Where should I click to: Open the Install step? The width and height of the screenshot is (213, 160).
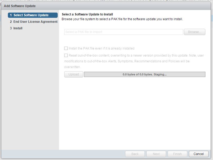pyautogui.click(x=16, y=28)
